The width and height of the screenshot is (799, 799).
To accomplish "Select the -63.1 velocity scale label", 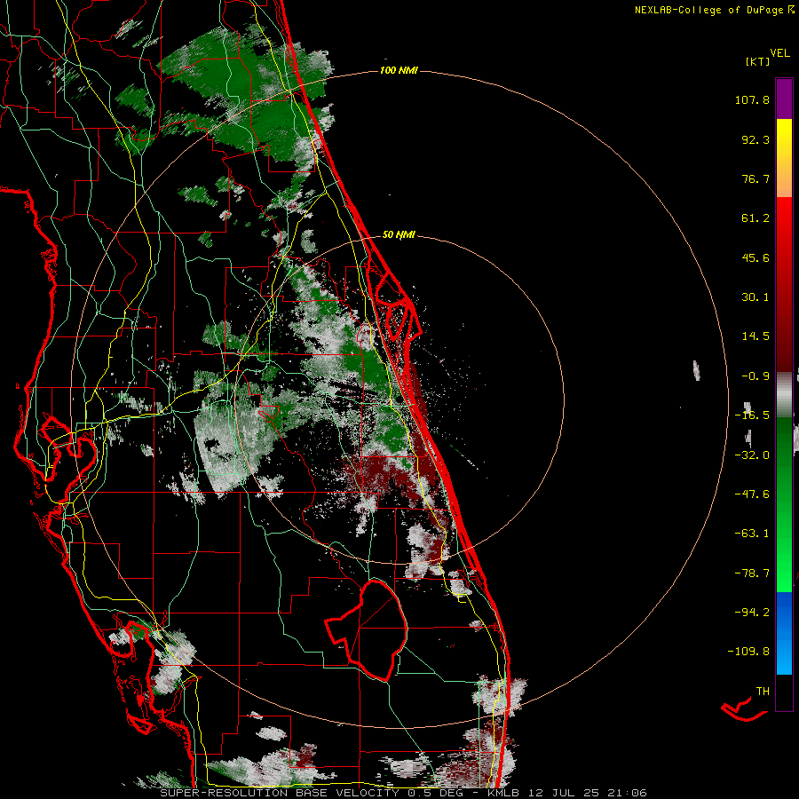I will [752, 534].
